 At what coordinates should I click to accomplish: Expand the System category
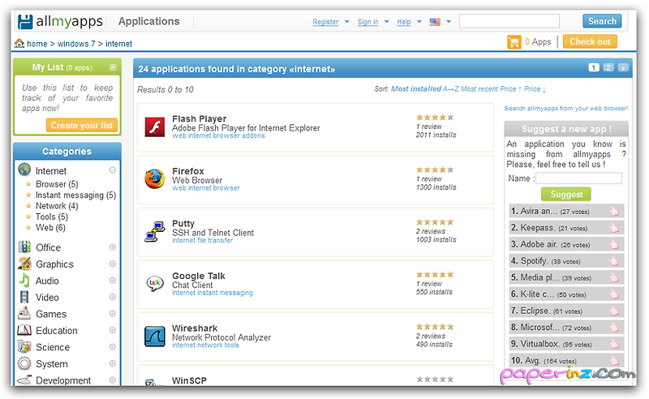click(112, 363)
